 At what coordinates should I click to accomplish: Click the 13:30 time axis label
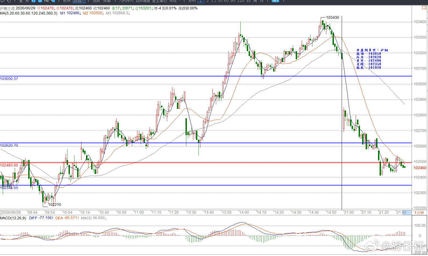point(191,212)
